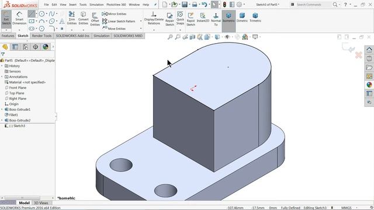Click Convert Entities
The width and height of the screenshot is (374, 210).
(83, 18)
